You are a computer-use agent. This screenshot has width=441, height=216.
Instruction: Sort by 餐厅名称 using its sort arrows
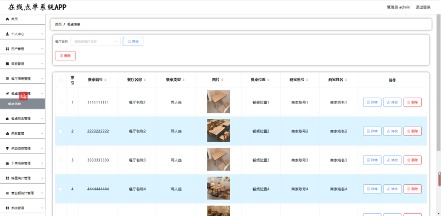click(x=144, y=80)
